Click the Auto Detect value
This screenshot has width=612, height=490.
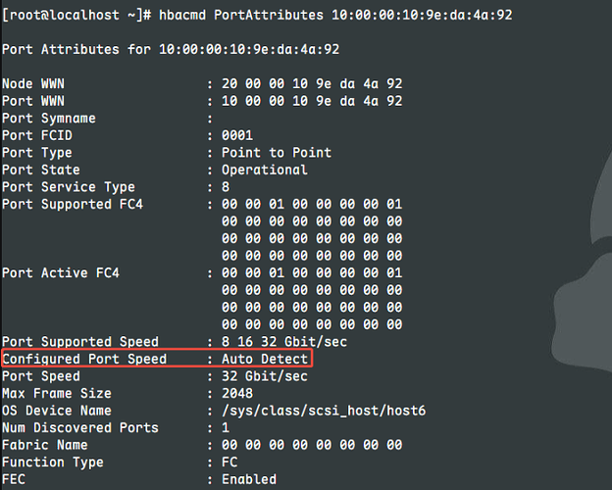click(264, 359)
